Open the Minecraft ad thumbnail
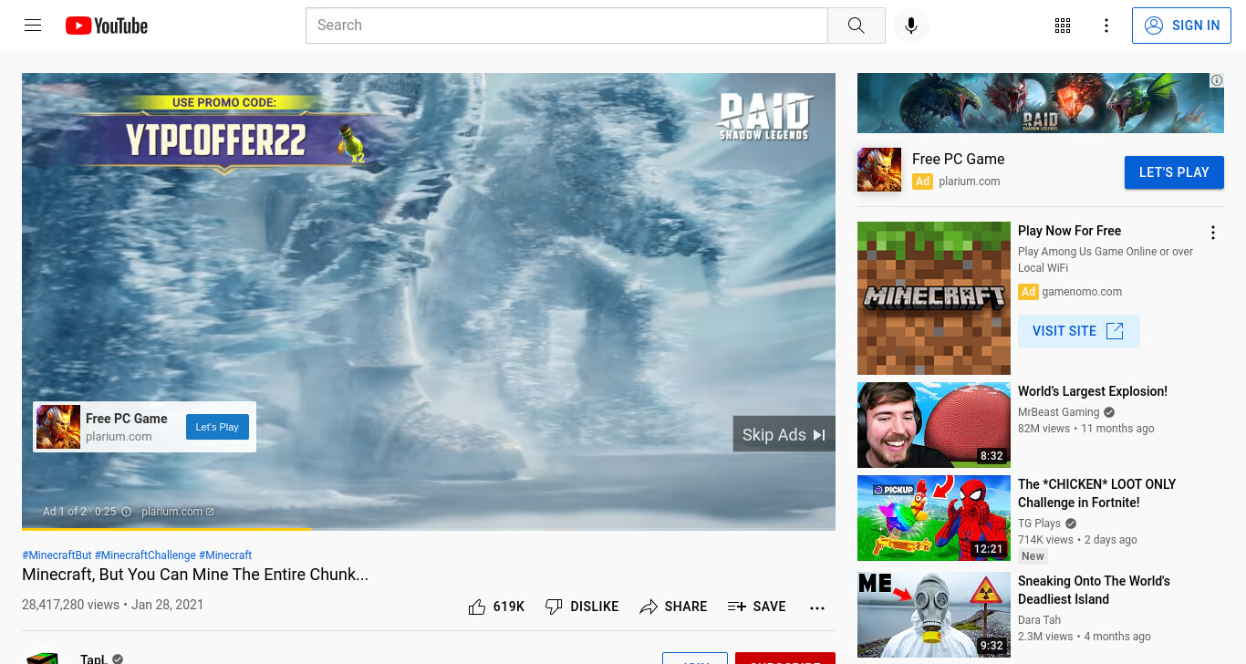The height and width of the screenshot is (664, 1246). pyautogui.click(x=934, y=298)
